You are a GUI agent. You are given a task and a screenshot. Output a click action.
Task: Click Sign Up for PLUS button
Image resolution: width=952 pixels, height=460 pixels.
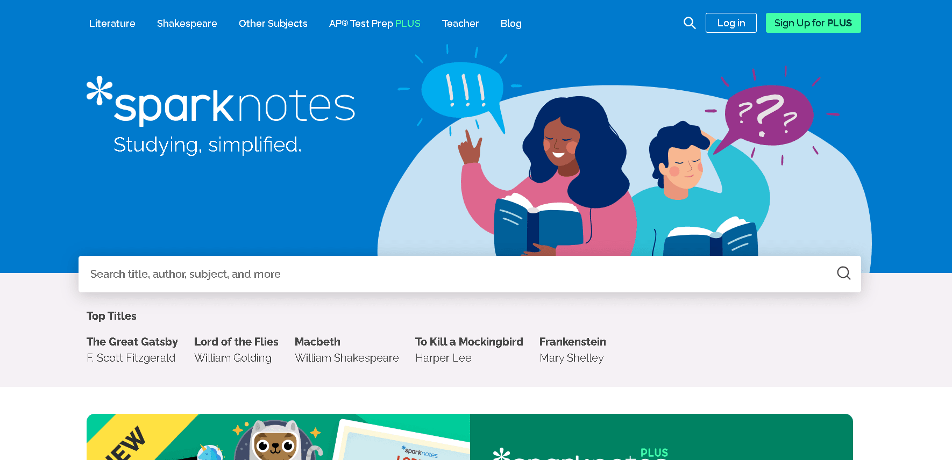tap(813, 23)
